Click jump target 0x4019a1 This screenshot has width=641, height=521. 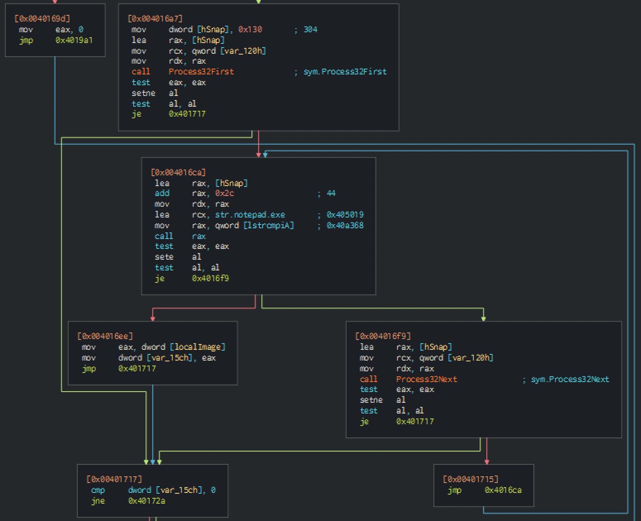point(74,40)
